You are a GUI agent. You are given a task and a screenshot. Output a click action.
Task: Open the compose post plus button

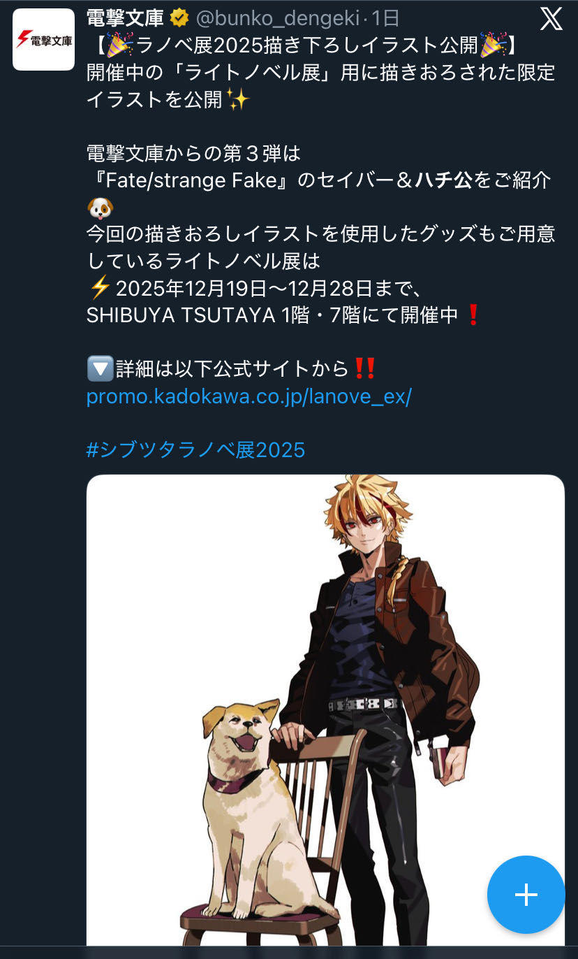(526, 895)
